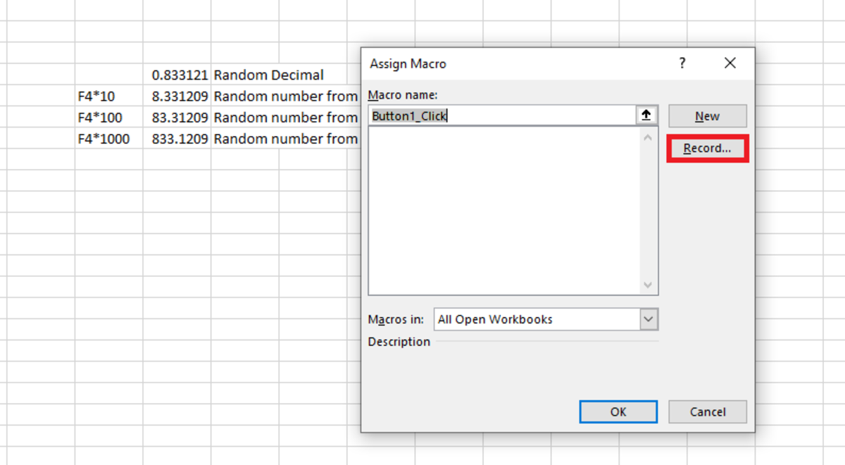845x465 pixels.
Task: Click the dialog help question mark icon
Action: coord(682,63)
